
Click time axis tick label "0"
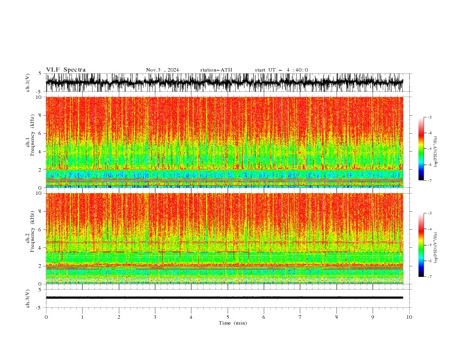pos(46,317)
